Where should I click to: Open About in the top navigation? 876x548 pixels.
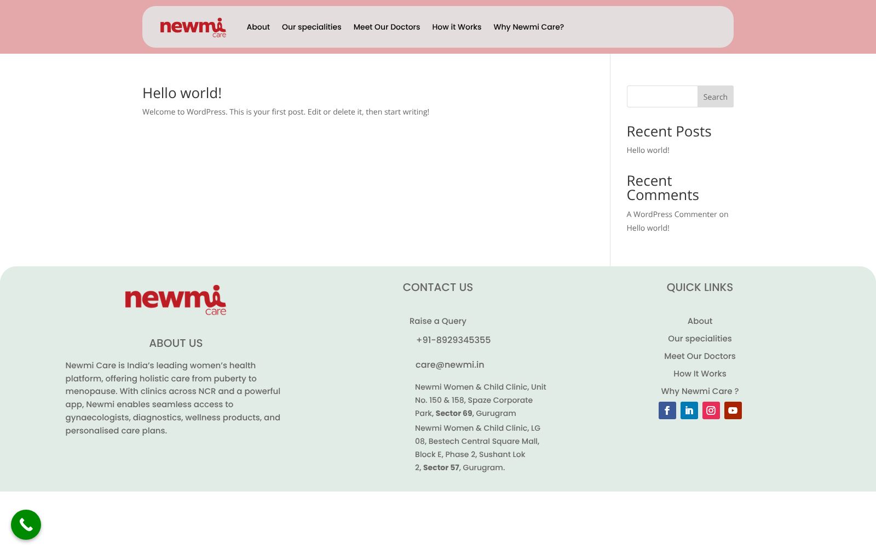(x=258, y=27)
